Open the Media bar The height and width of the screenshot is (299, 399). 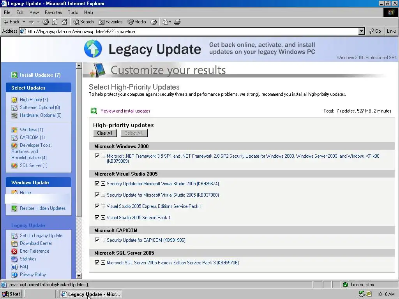[137, 22]
